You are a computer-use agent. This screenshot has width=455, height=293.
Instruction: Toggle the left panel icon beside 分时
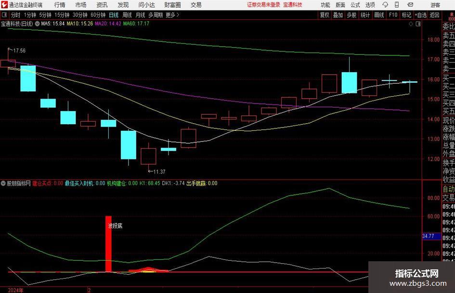point(4,15)
